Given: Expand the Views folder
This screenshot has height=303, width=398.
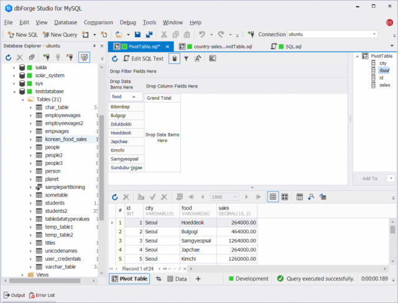Looking at the screenshot, I should click(22, 275).
